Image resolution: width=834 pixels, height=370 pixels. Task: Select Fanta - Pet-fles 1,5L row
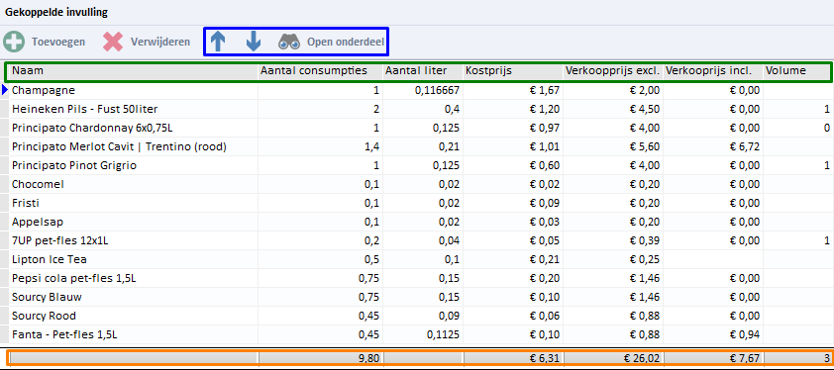[x=417, y=335]
